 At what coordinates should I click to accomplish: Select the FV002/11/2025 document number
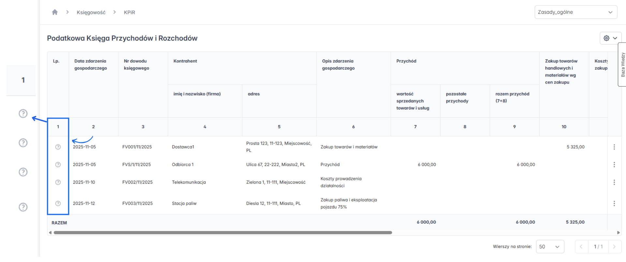coord(137,182)
